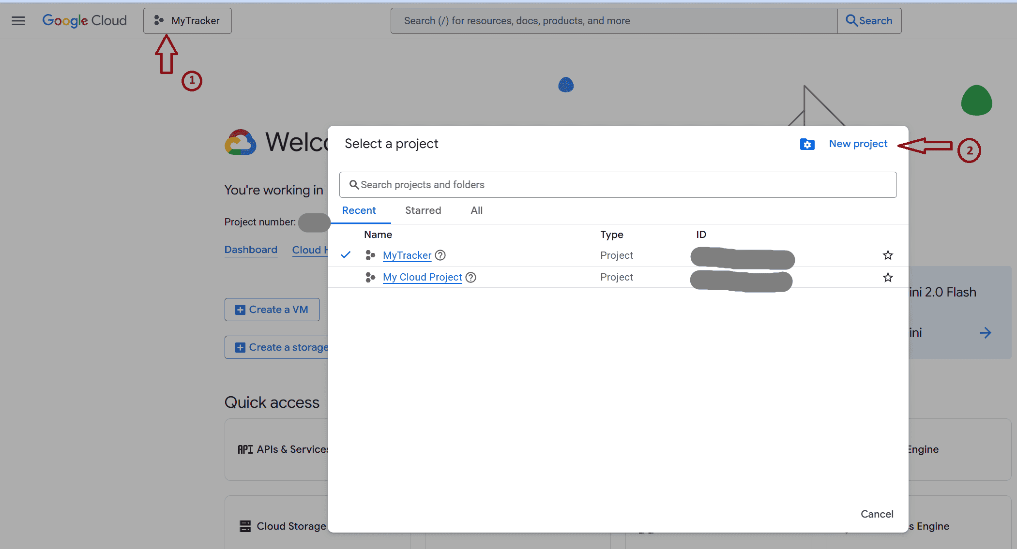
Task: Open the MyTracker project picker
Action: [187, 21]
